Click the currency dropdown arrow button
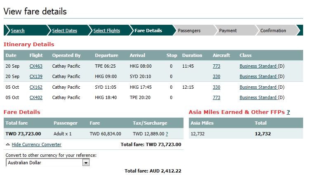Image resolution: width=313 pixels, height=175 pixels. [86, 163]
